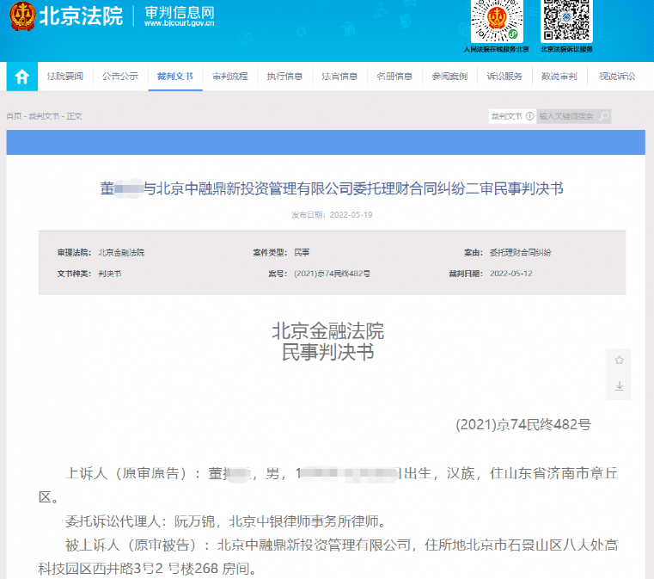
Task: Open the 法院要闻 menu tab
Action: click(x=65, y=77)
